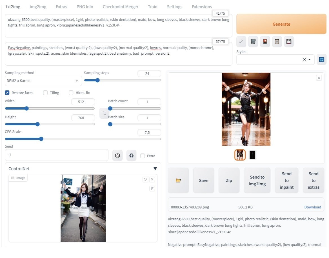This screenshot has width=329, height=258.
Task: Open the Extras tab
Action: (61, 7)
